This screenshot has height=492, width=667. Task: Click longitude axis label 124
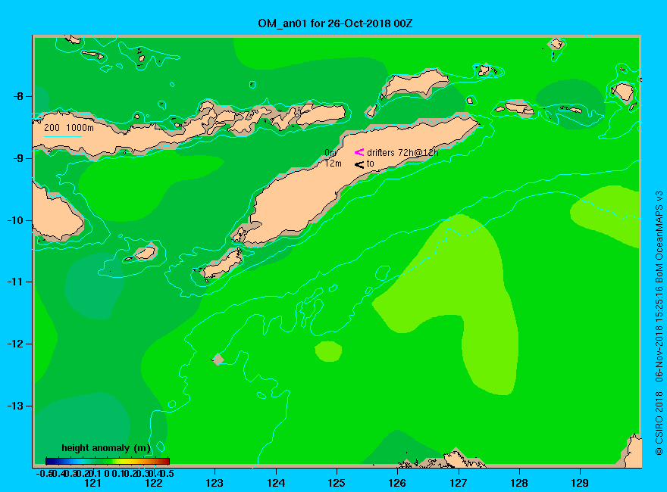click(276, 483)
